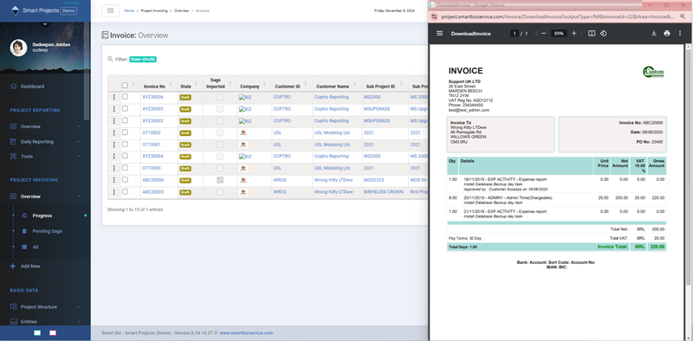The width and height of the screenshot is (693, 341).
Task: Click the State=(Draft) filter tag
Action: pos(143,59)
